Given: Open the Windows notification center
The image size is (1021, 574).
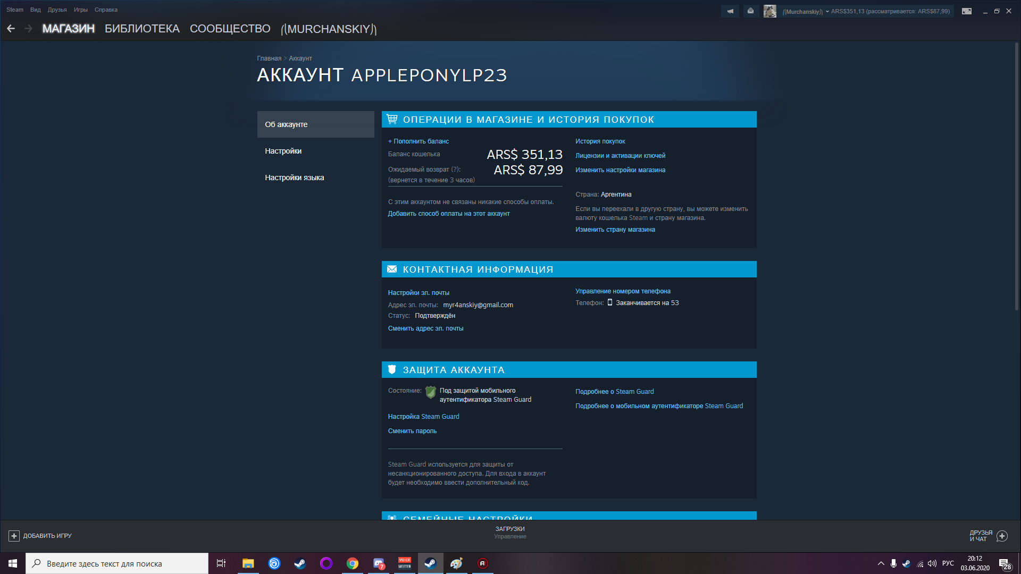Looking at the screenshot, I should tap(1005, 563).
